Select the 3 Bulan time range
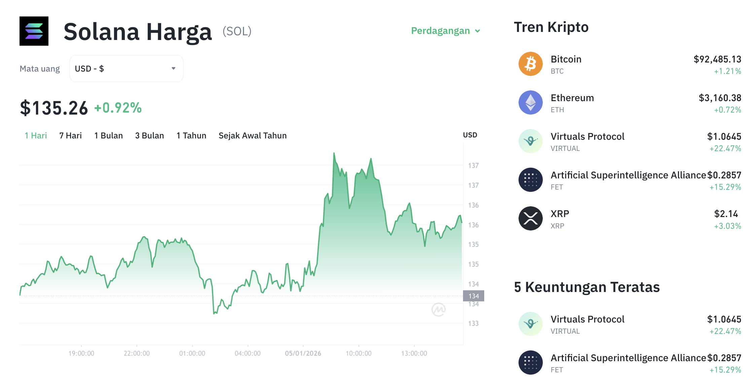 coord(149,135)
